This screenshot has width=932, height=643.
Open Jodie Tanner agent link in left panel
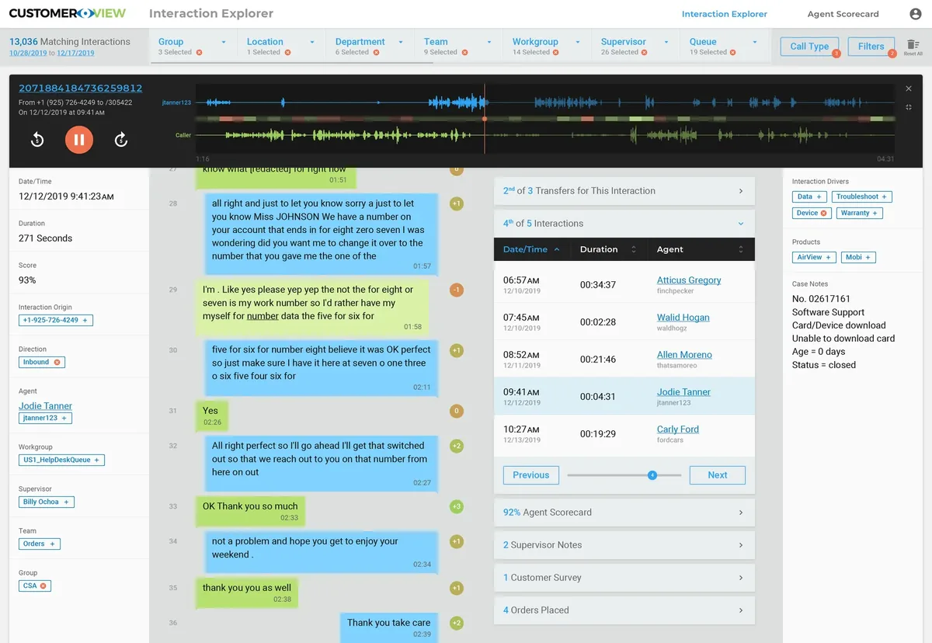click(x=45, y=405)
